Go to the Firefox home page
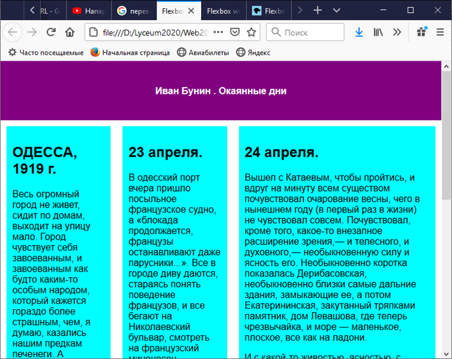 [x=70, y=32]
